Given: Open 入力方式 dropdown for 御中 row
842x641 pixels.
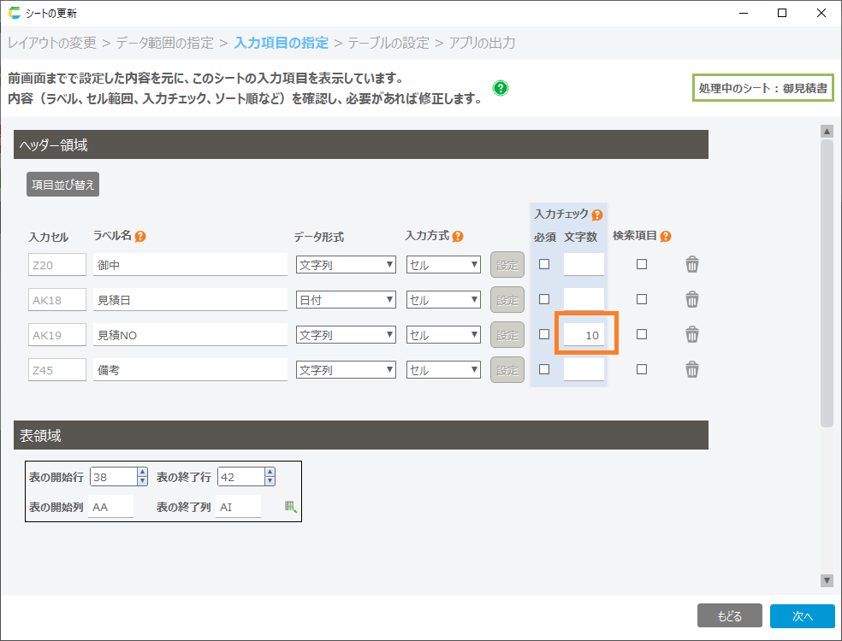Looking at the screenshot, I should pyautogui.click(x=443, y=265).
